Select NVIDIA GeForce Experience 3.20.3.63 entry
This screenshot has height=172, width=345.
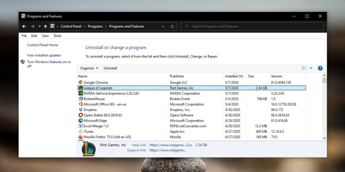click(x=111, y=93)
